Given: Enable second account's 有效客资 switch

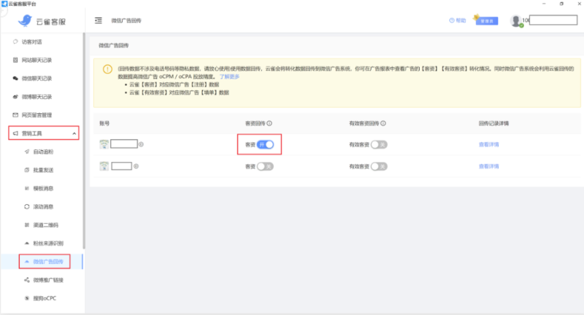Looking at the screenshot, I should point(378,166).
